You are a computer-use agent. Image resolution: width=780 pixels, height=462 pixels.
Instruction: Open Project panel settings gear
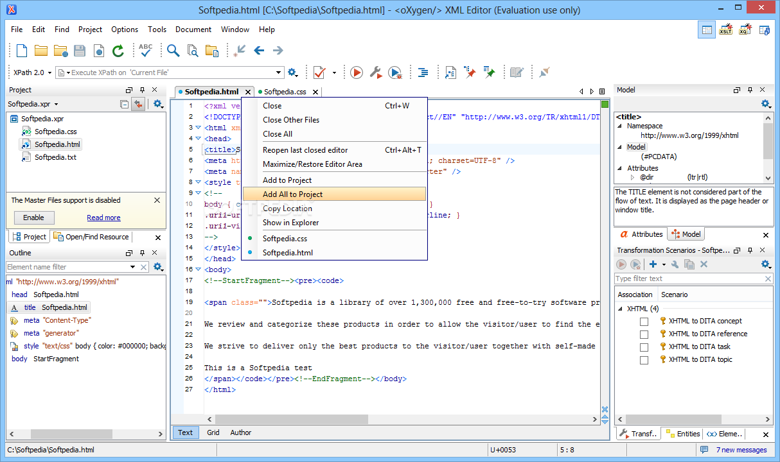click(158, 104)
